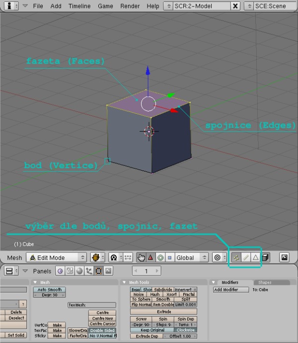Toggle Auto Smooth

click(x=49, y=290)
